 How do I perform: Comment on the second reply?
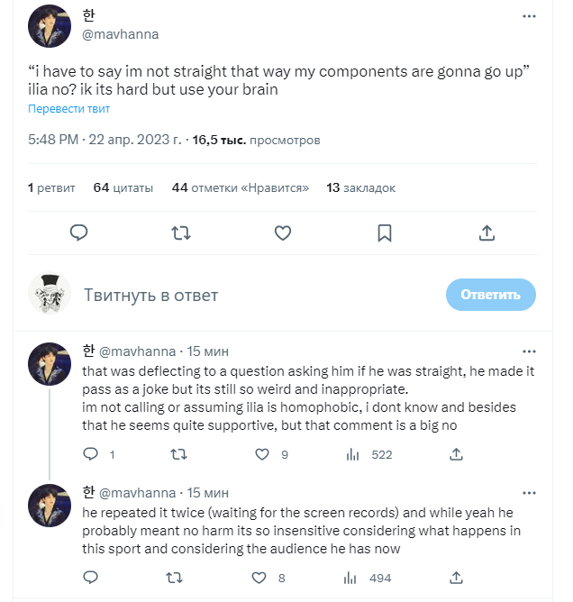tap(90, 578)
